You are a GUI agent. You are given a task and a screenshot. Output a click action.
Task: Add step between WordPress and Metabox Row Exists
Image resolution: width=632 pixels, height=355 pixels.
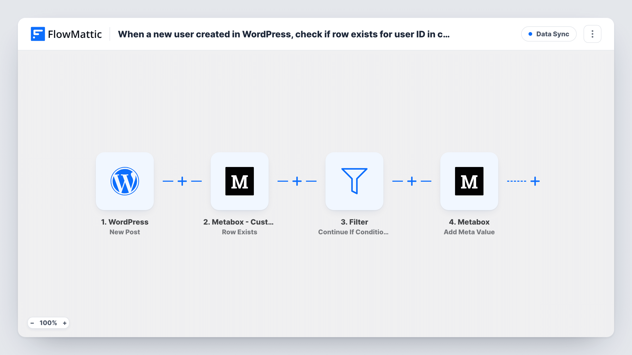182,181
